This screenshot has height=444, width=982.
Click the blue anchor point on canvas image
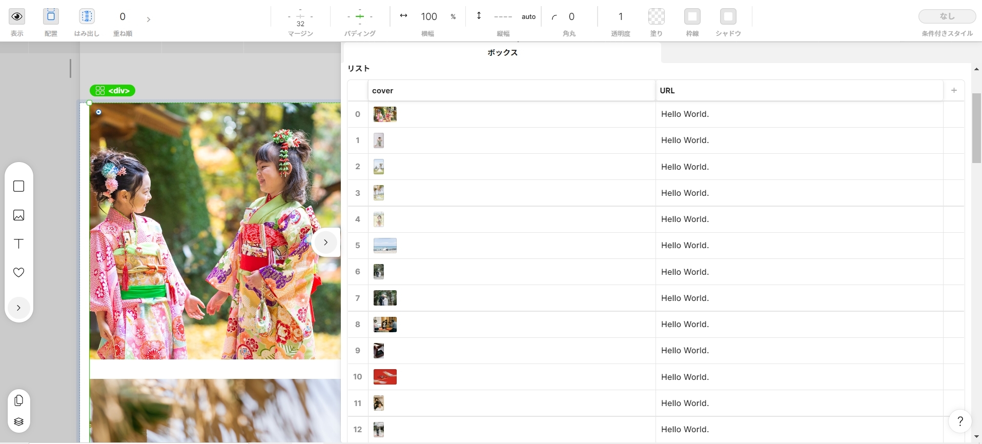(x=98, y=112)
